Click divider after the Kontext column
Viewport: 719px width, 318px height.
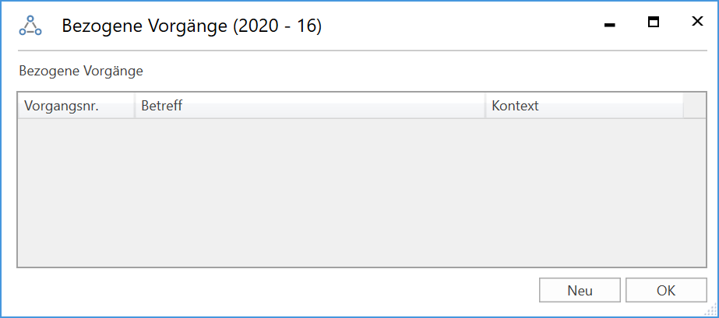[683, 106]
